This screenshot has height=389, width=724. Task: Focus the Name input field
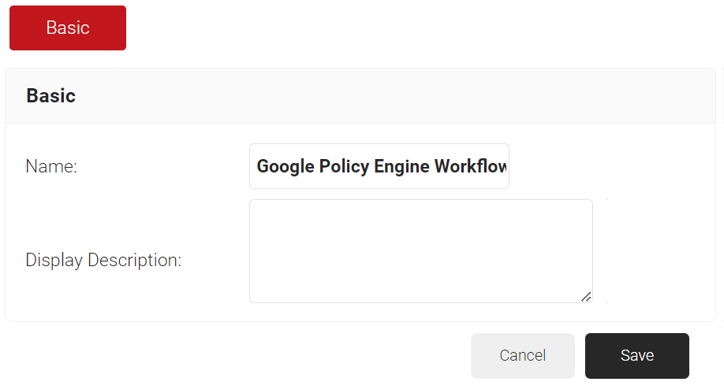click(379, 166)
